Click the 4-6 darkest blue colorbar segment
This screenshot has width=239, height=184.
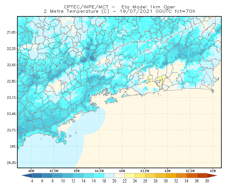37,176
